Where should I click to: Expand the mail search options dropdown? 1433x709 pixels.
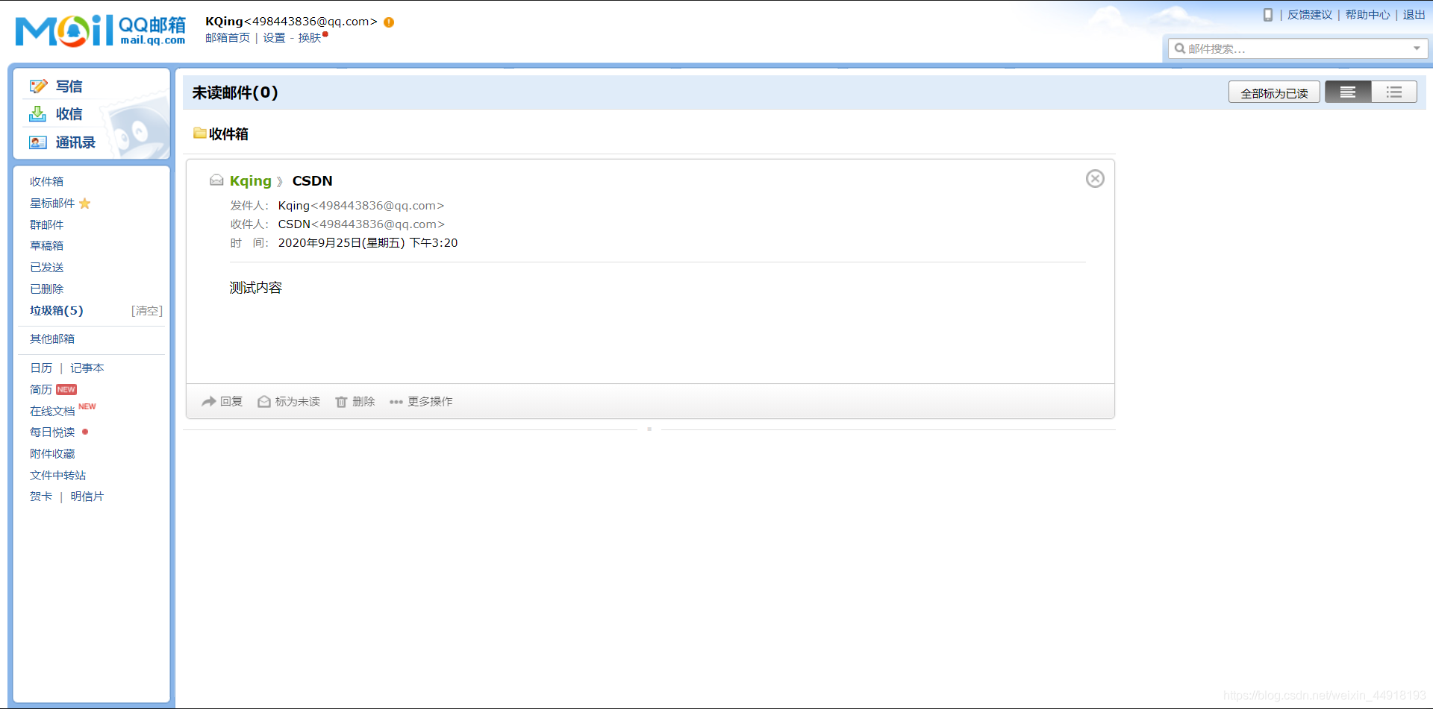1417,48
